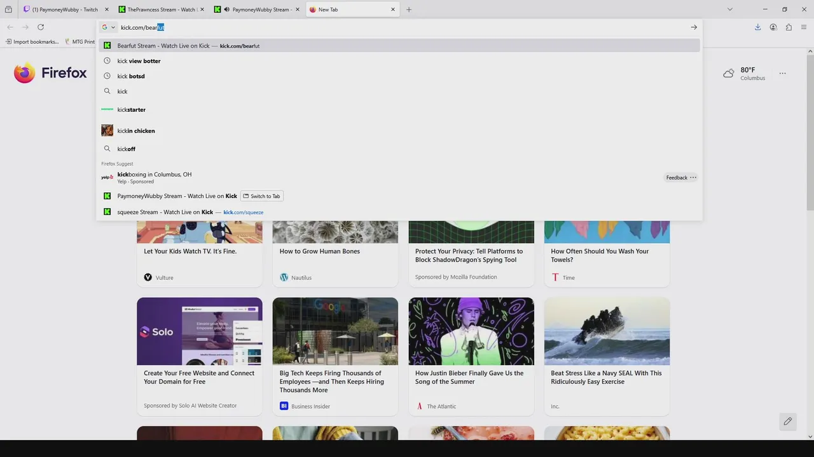Viewport: 814px width, 457px height.
Task: Click the pencil customize new tab icon
Action: (788, 421)
